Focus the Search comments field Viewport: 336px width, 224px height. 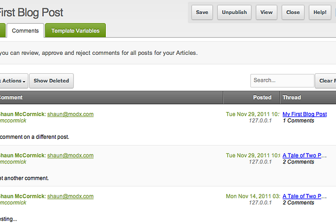click(282, 81)
